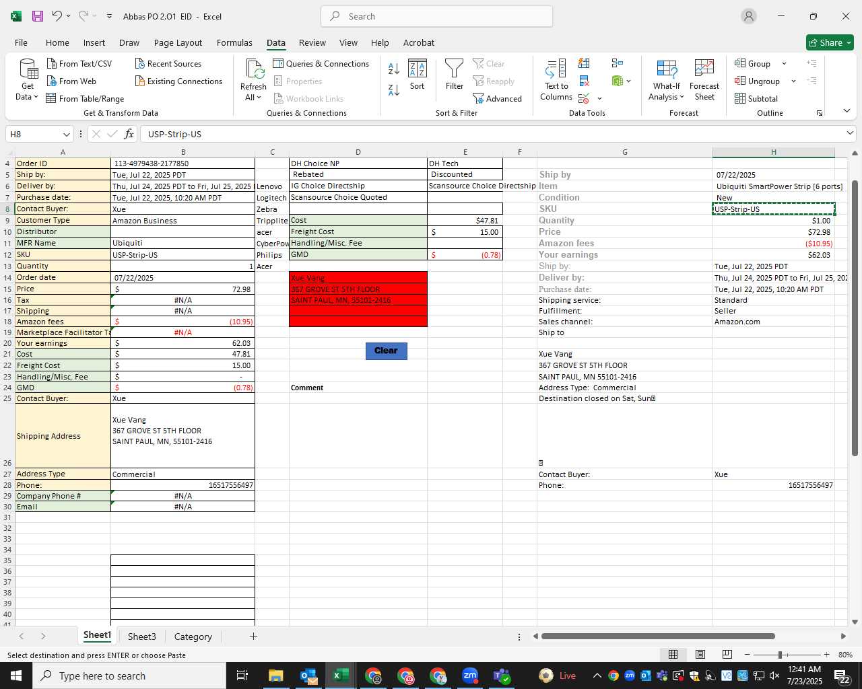Open the Outline dialog launcher
862x689 pixels.
(x=820, y=113)
